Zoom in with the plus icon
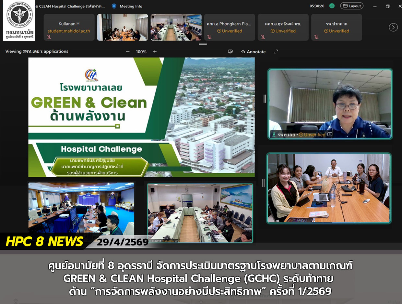The width and height of the screenshot is (402, 304). [x=155, y=52]
